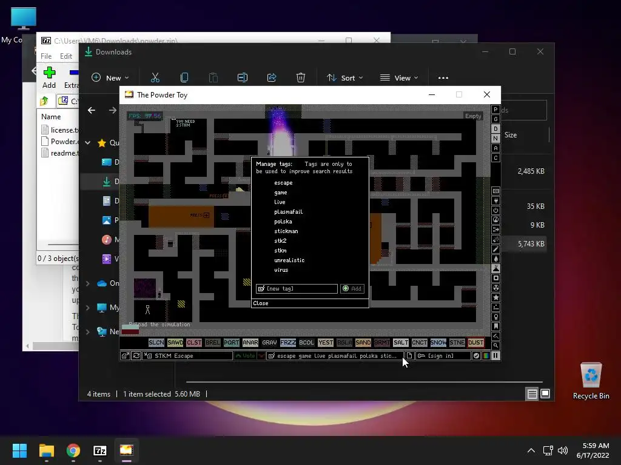Select the SALT element swatch
The image size is (621, 465).
point(401,343)
